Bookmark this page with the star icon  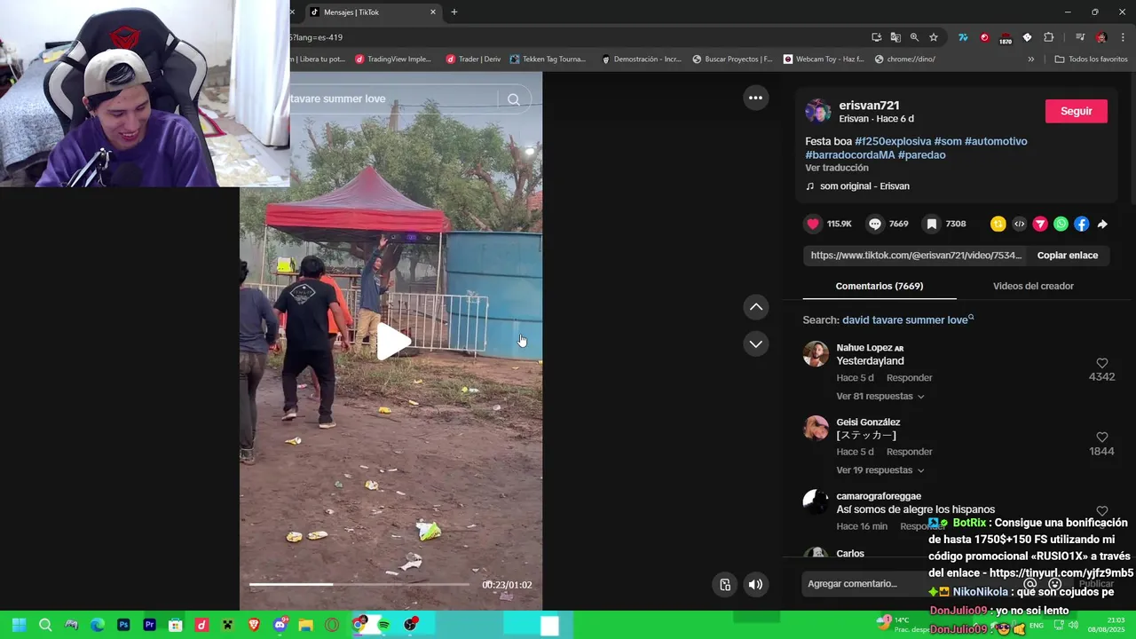(x=934, y=37)
